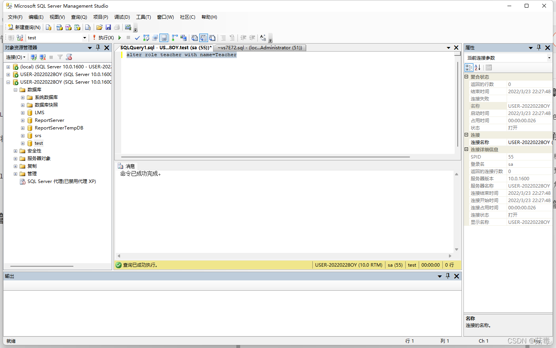Open a new Database Engine query
The height and width of the screenshot is (348, 556).
click(49, 27)
